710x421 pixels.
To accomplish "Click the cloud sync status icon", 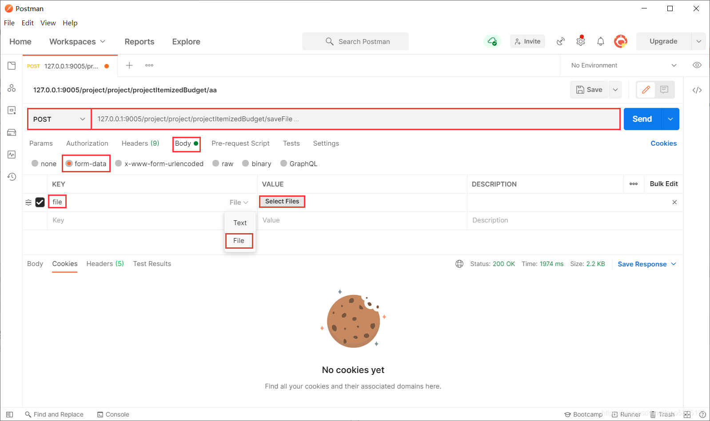I will (x=492, y=41).
